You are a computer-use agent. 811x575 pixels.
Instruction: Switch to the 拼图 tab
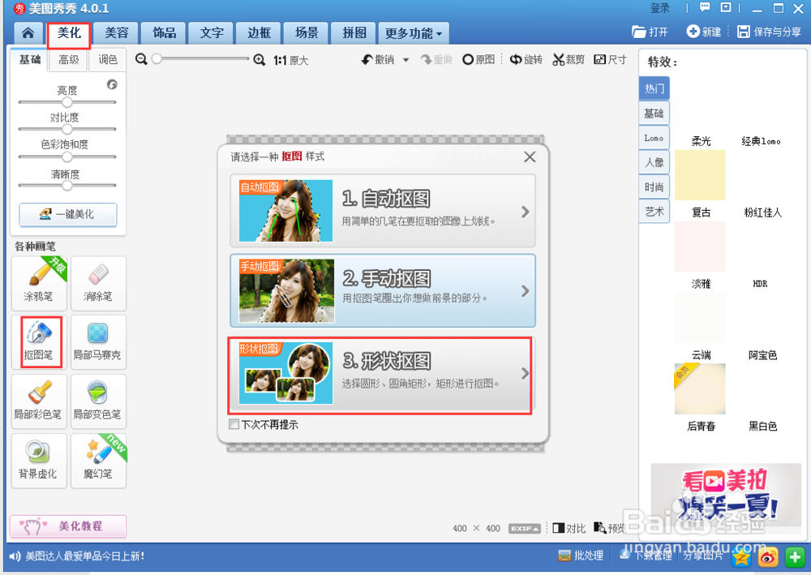coord(354,33)
